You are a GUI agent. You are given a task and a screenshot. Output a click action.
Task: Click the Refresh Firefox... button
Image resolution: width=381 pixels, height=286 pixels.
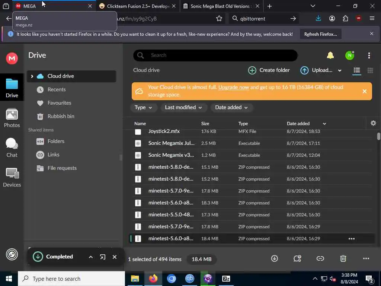coord(320,34)
